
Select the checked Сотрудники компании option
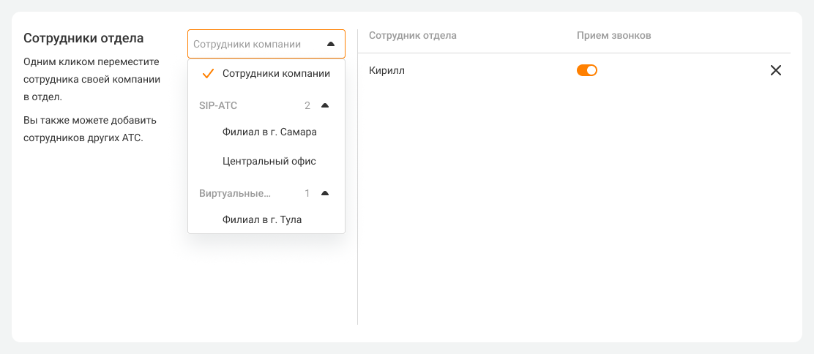[276, 74]
